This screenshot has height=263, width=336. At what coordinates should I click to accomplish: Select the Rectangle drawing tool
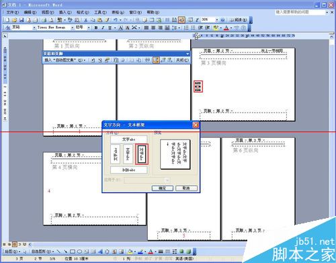tap(73, 252)
